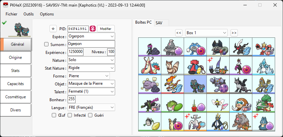This screenshot has height=137, width=283.
Task: Select Furret in the box grid
Action: pos(173,66)
